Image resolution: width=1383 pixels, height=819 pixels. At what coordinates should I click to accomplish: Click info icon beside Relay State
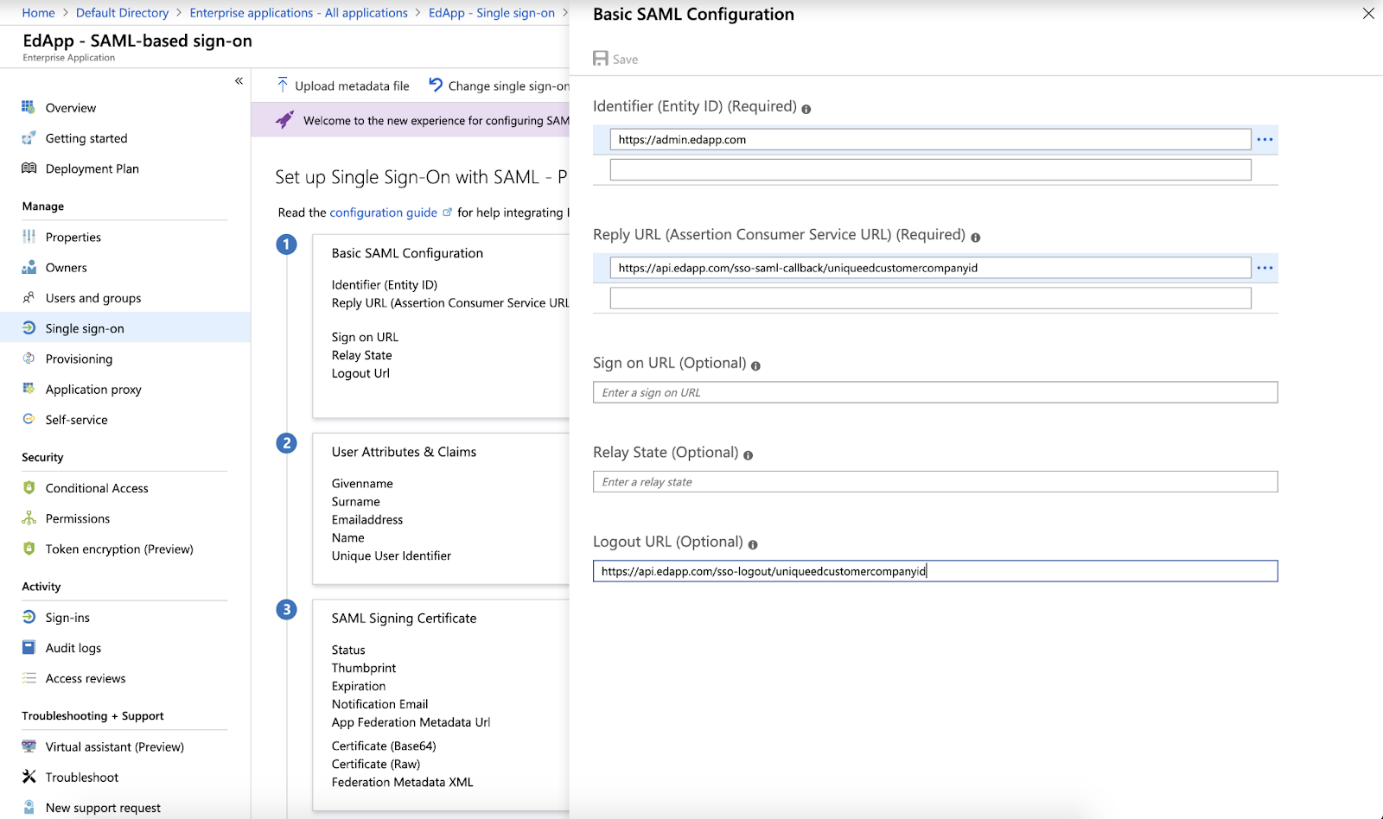coord(749,455)
